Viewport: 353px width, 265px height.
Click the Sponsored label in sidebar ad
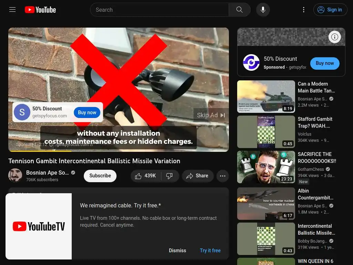pyautogui.click(x=274, y=67)
